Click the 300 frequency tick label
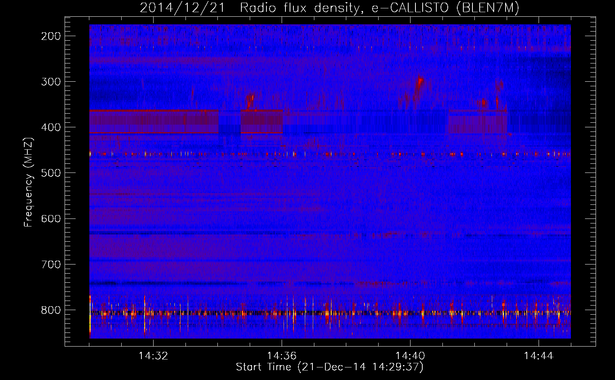The width and height of the screenshot is (615, 380). click(x=51, y=82)
